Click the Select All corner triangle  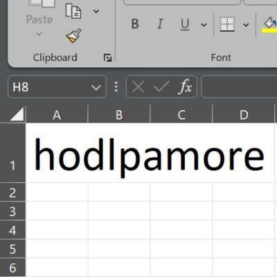(x=17, y=114)
